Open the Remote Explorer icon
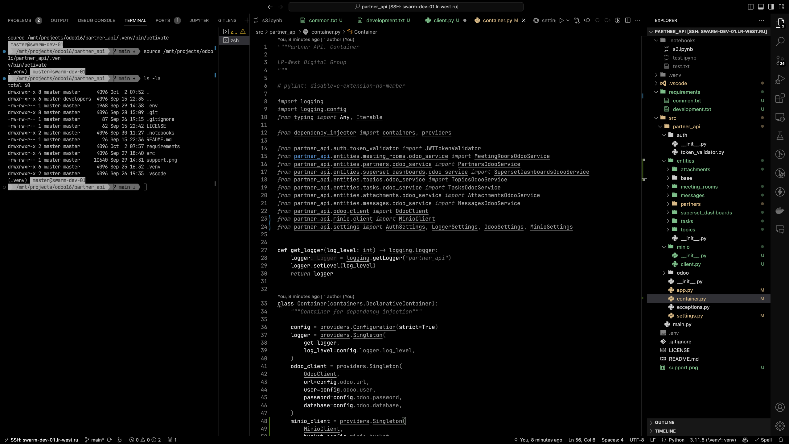This screenshot has height=444, width=789. pyautogui.click(x=780, y=117)
